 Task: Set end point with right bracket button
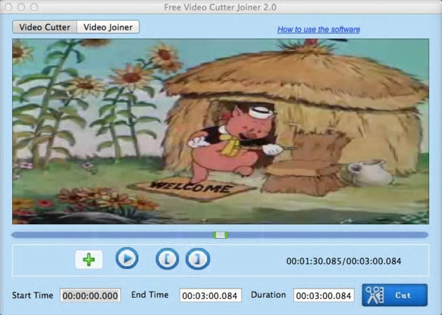pos(198,259)
